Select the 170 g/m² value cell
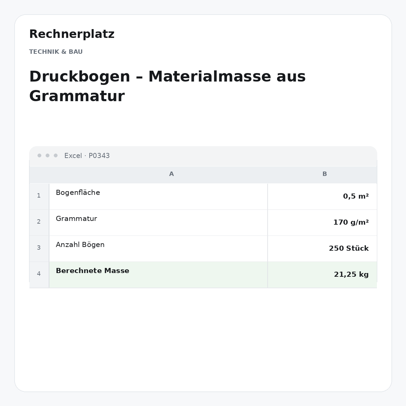The image size is (406, 406). 322,223
